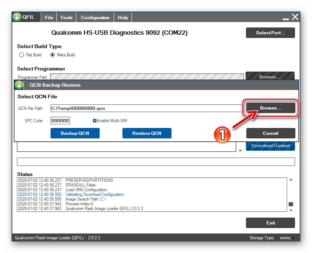This screenshot has height=253, width=312.
Task: Click the Download Content button
Action: 270,146
